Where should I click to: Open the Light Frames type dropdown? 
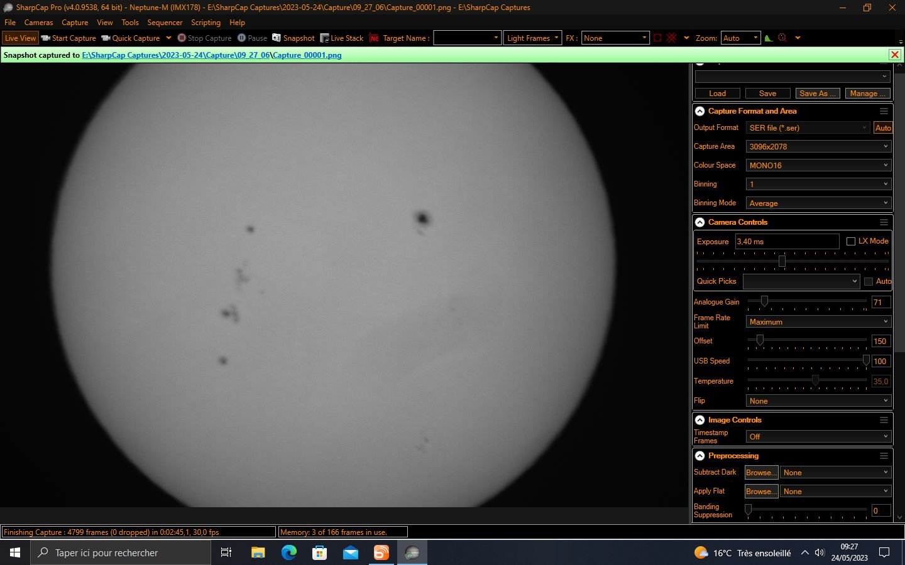532,38
